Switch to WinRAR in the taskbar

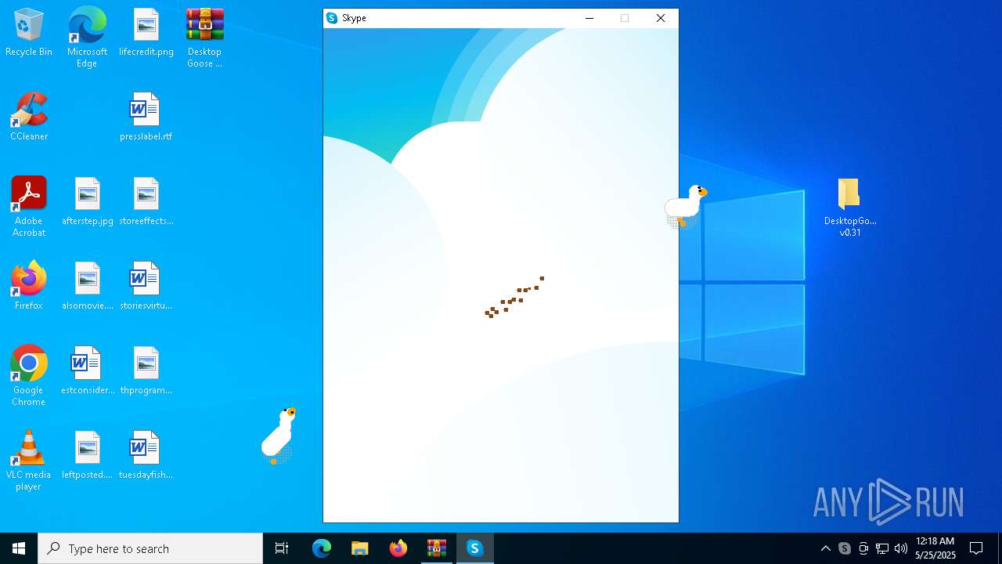[437, 548]
